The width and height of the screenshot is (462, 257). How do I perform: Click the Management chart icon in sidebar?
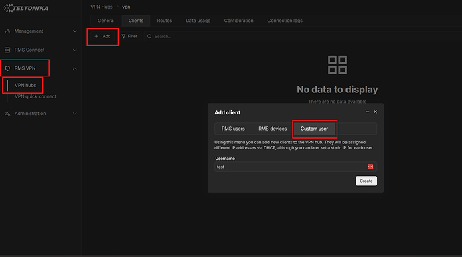click(7, 31)
